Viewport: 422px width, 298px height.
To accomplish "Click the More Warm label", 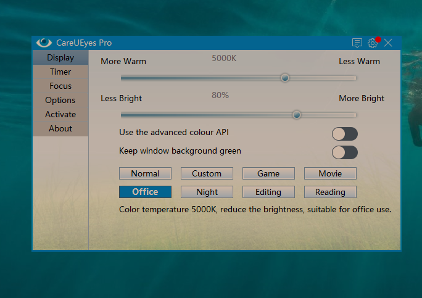I will tap(123, 61).
